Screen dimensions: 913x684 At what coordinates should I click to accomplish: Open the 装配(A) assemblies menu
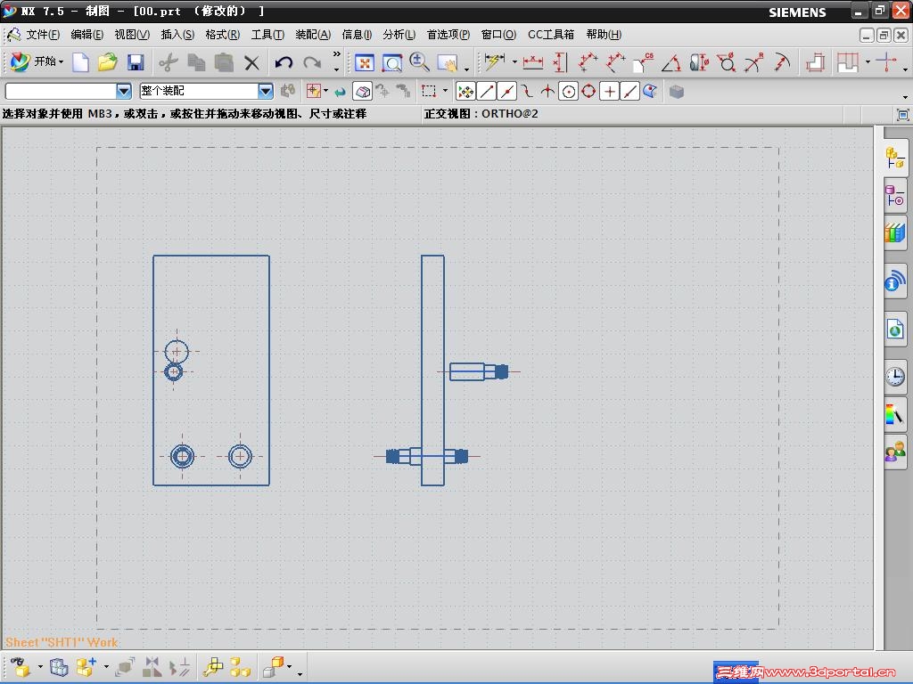[313, 35]
